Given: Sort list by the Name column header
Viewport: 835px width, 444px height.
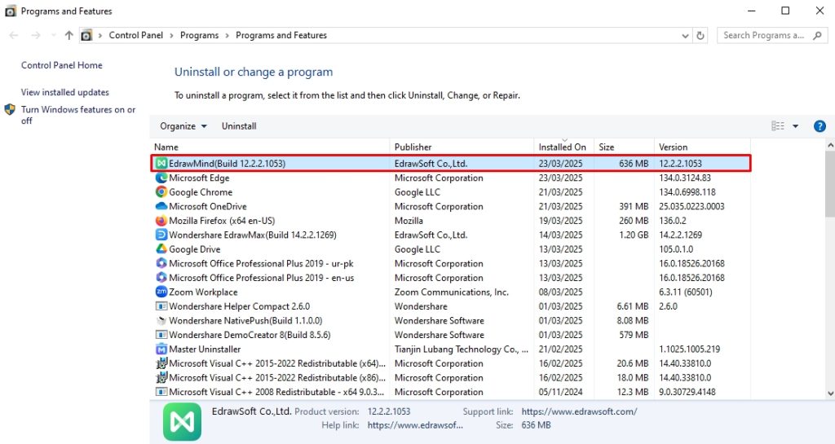Looking at the screenshot, I should coord(269,147).
